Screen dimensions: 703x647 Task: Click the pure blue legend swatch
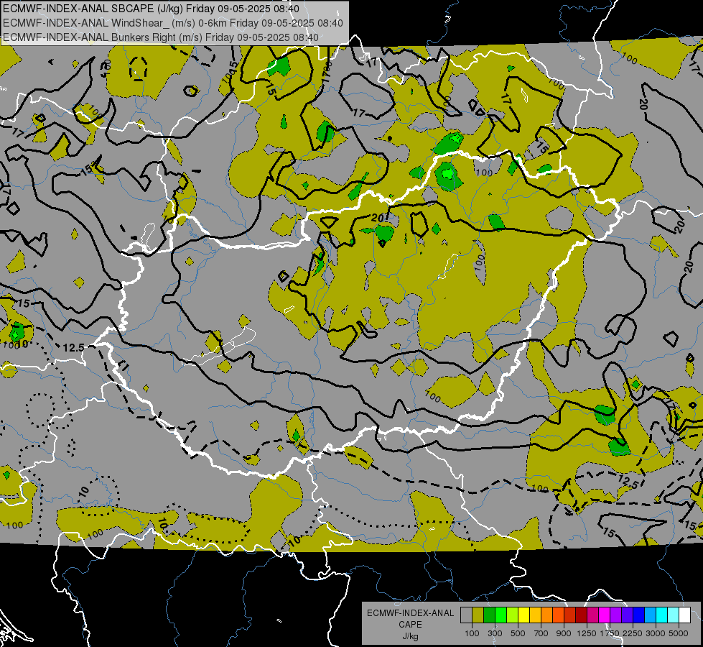point(639,615)
